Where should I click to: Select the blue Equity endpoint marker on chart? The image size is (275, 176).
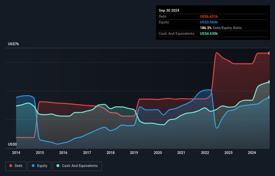click(x=269, y=97)
